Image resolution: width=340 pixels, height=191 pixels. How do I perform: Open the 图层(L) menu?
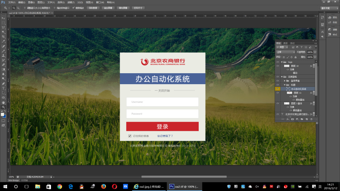tap(41, 2)
